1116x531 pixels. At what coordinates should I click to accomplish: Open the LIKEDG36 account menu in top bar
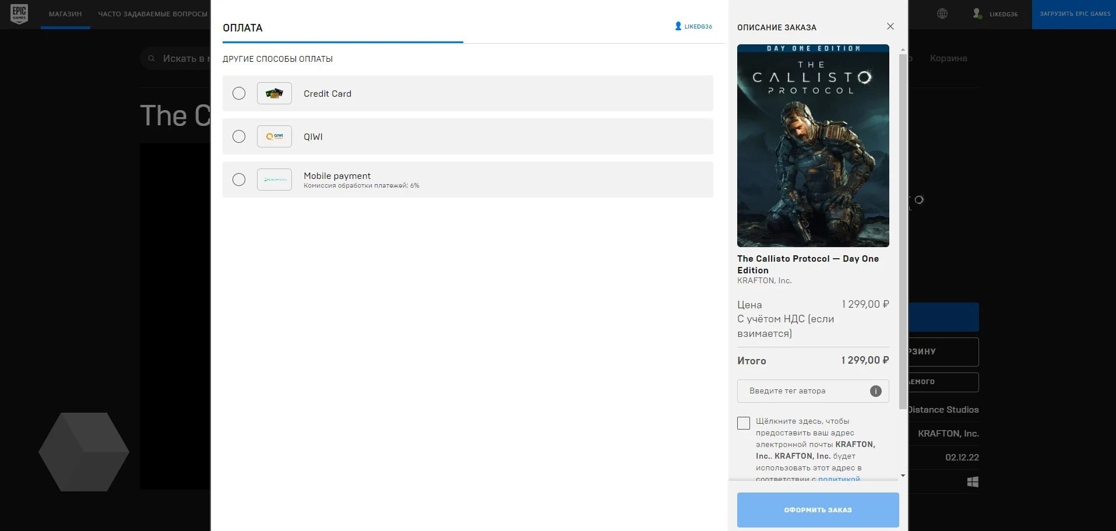[995, 14]
